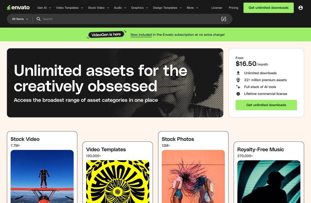
Task: Open the Stock Video menu
Action: tap(98, 8)
